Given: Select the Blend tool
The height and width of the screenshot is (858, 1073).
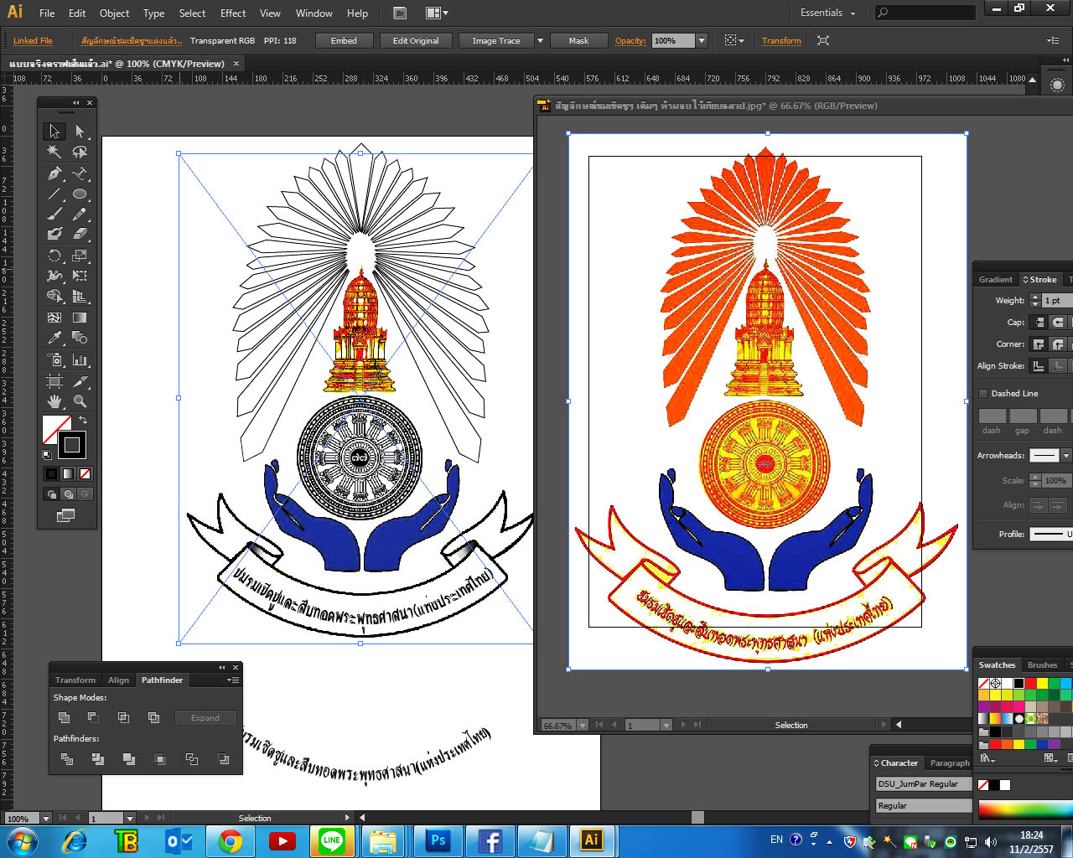Looking at the screenshot, I should point(80,338).
